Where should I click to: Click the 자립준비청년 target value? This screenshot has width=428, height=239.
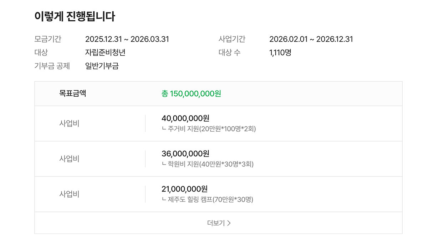coord(105,52)
